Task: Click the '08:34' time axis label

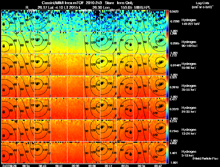Action: 26,166
